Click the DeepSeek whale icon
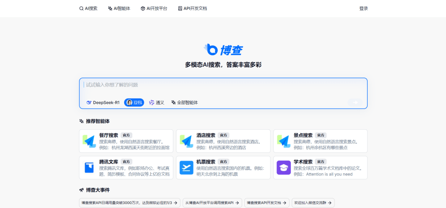446x208 pixels. [x=89, y=103]
